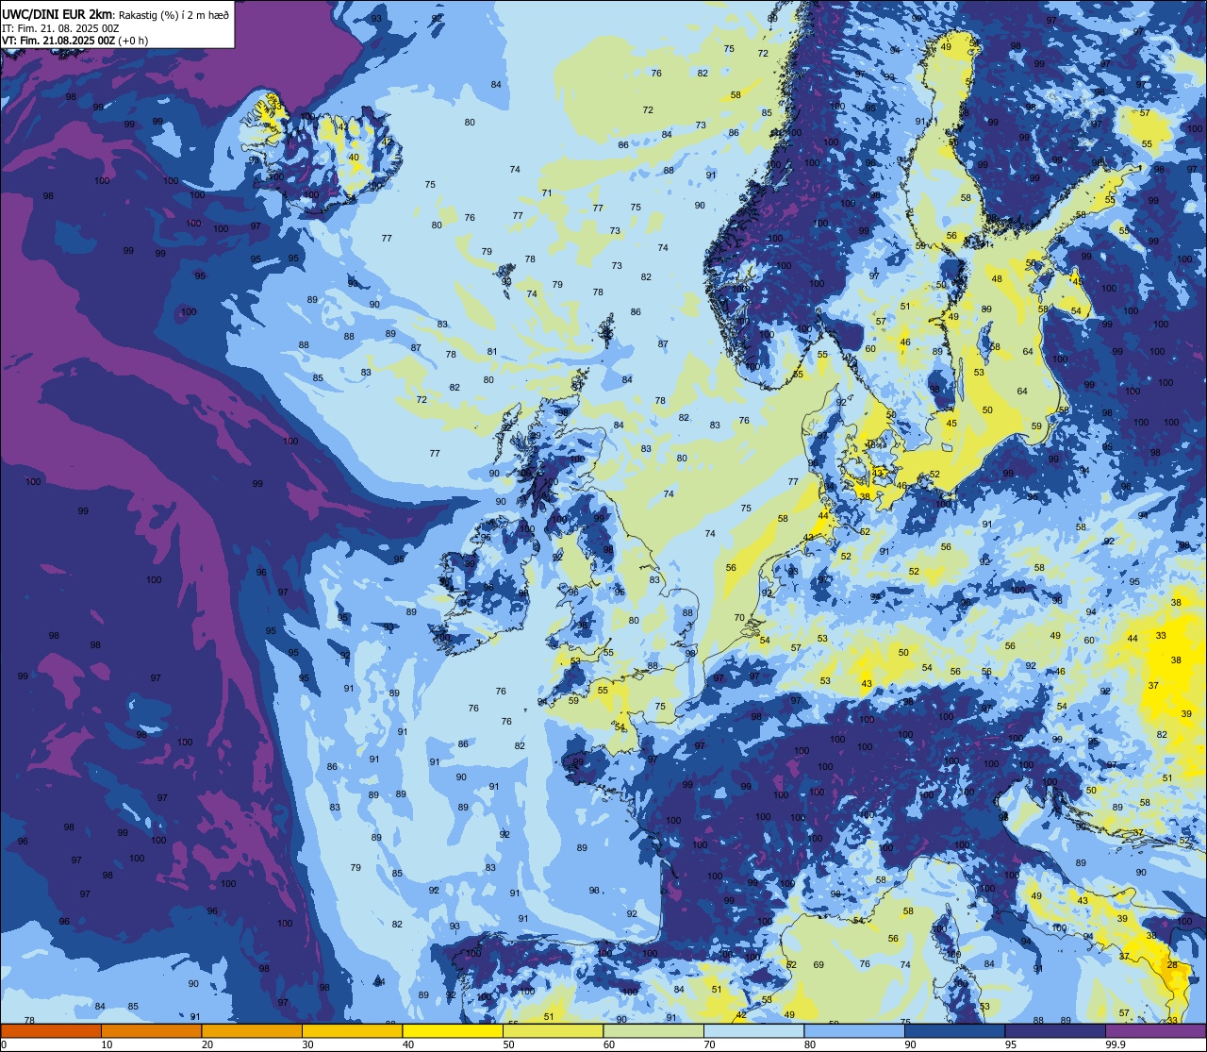Click the legend scale label '50'
The width and height of the screenshot is (1207, 1052).
tap(508, 1044)
